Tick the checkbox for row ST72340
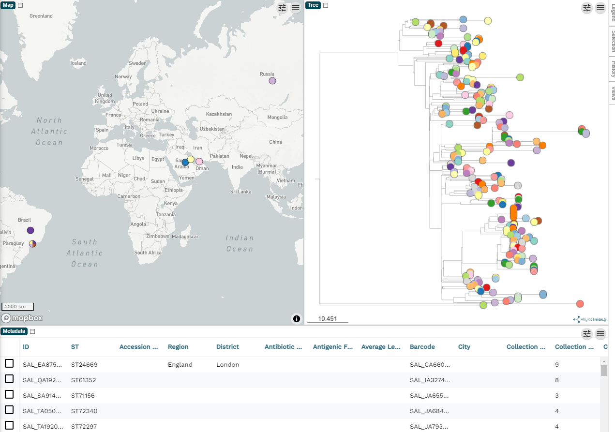 [9, 410]
